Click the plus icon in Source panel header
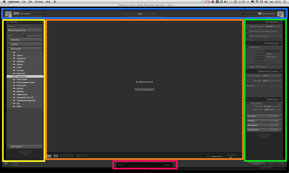This screenshot has width=289, height=173. 42,22
